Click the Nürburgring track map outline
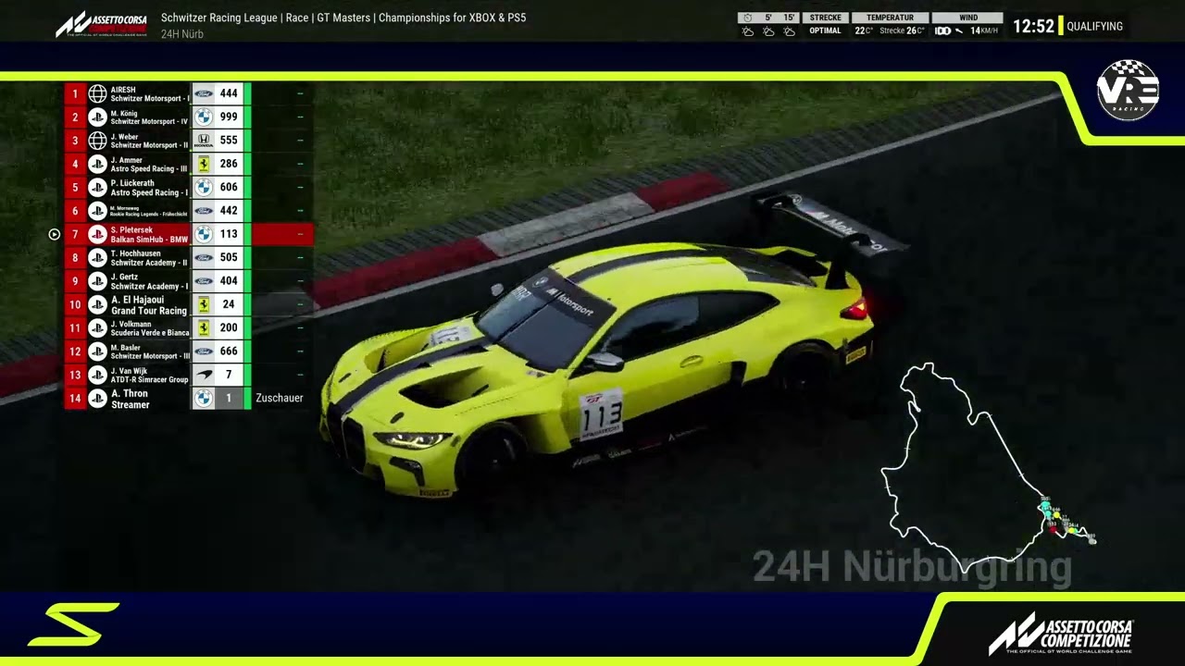Image resolution: width=1185 pixels, height=666 pixels. (987, 467)
